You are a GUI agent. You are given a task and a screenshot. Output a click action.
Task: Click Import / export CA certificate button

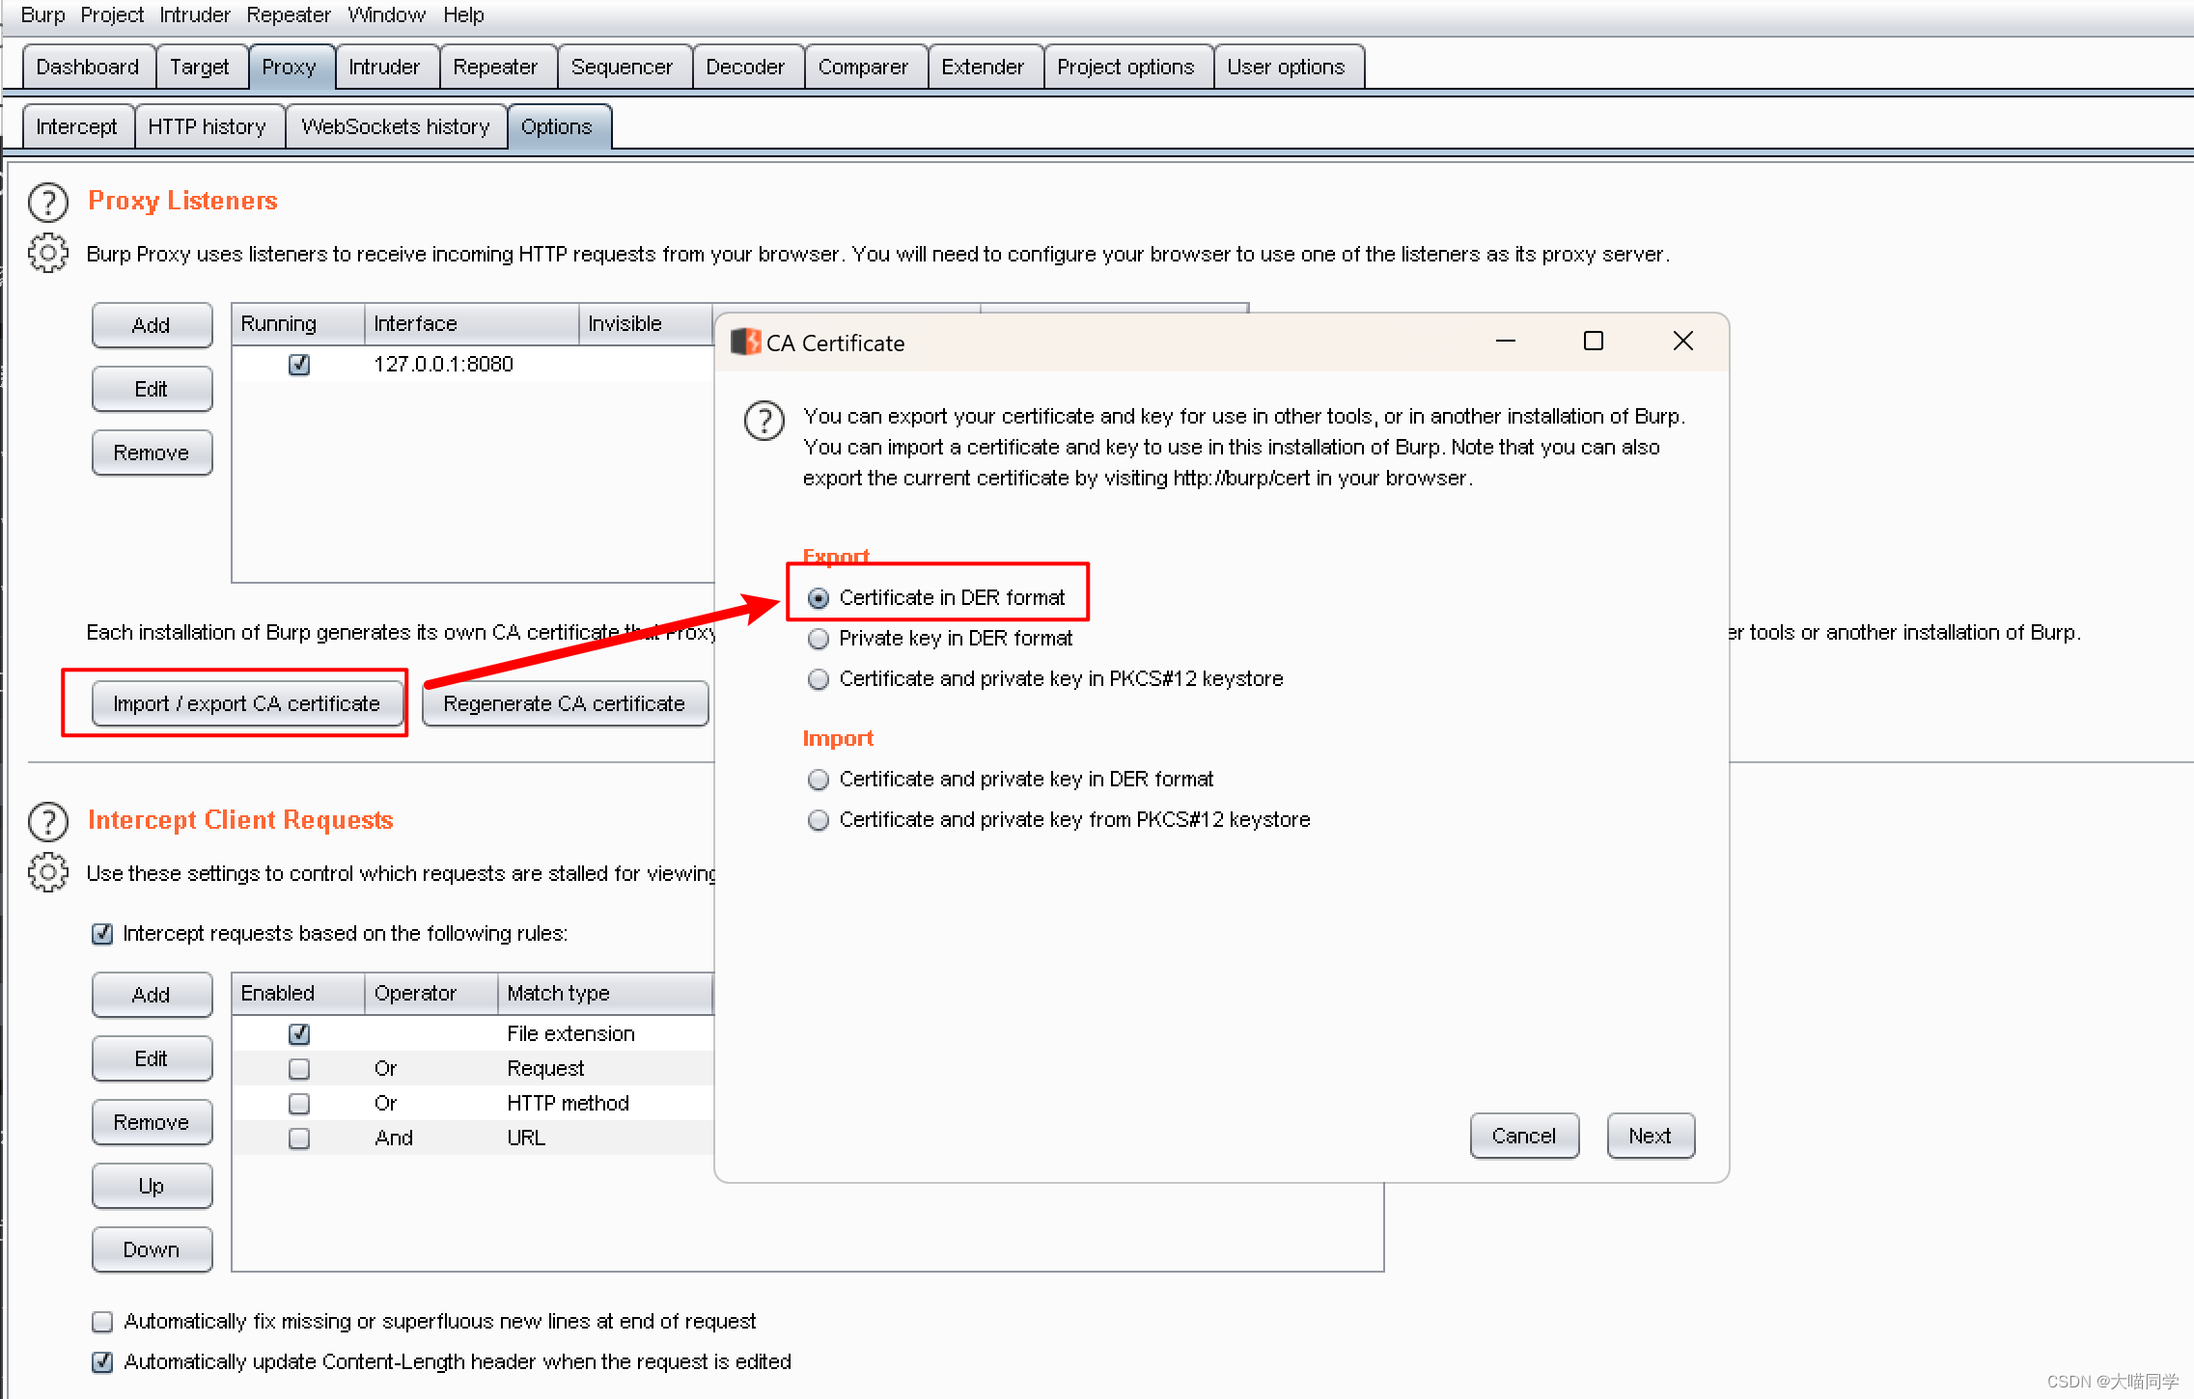(247, 703)
